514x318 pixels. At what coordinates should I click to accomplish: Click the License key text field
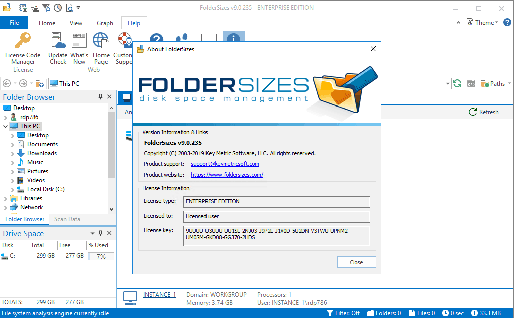[x=277, y=236]
